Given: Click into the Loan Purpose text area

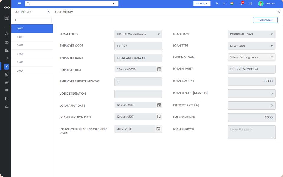Looking at the screenshot, I should (x=251, y=132).
